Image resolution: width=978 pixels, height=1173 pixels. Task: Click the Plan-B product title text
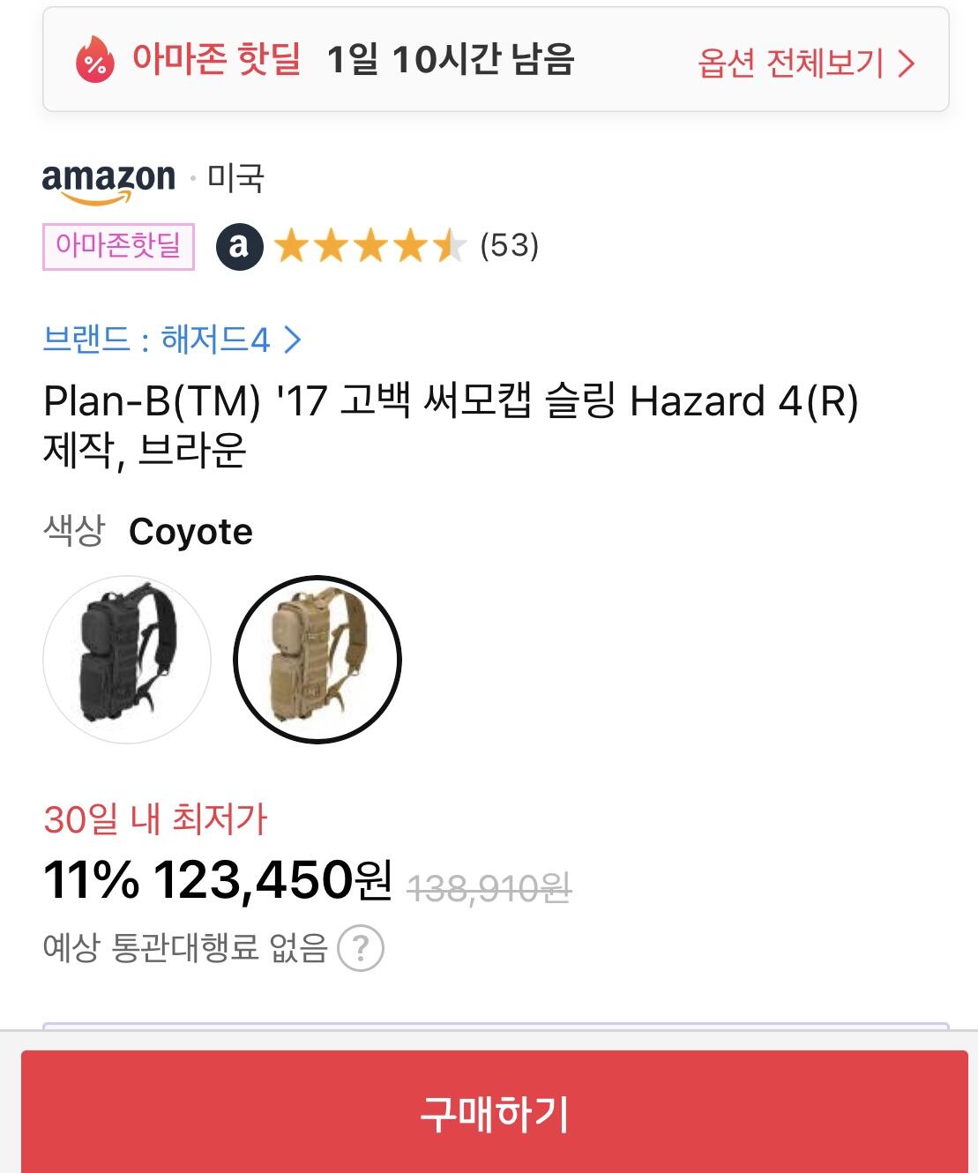(x=451, y=425)
